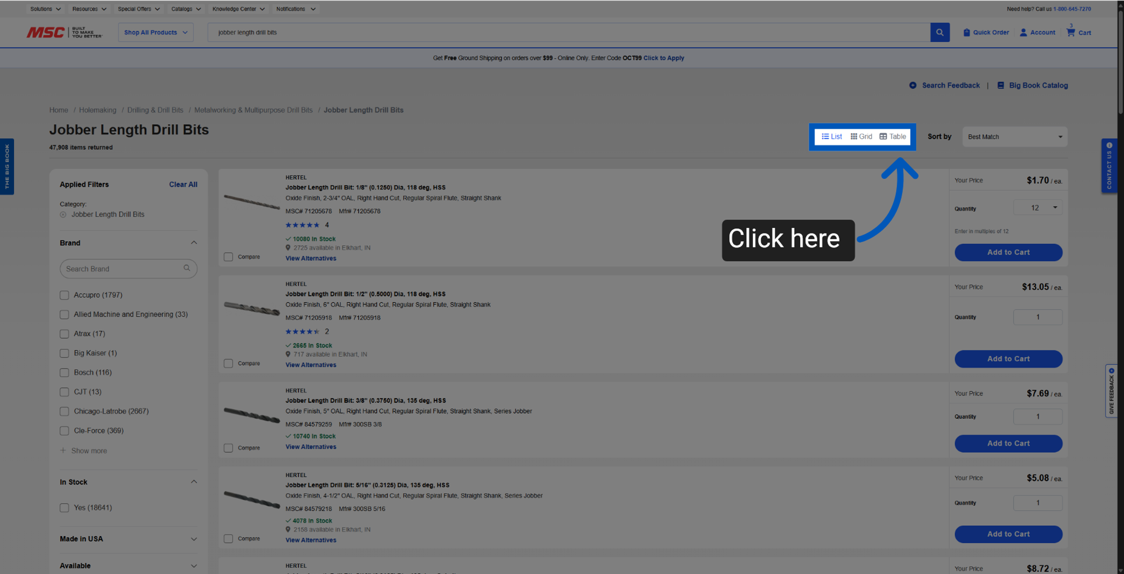The height and width of the screenshot is (574, 1124).
Task: Click Clear All applied filters
Action: tap(183, 184)
